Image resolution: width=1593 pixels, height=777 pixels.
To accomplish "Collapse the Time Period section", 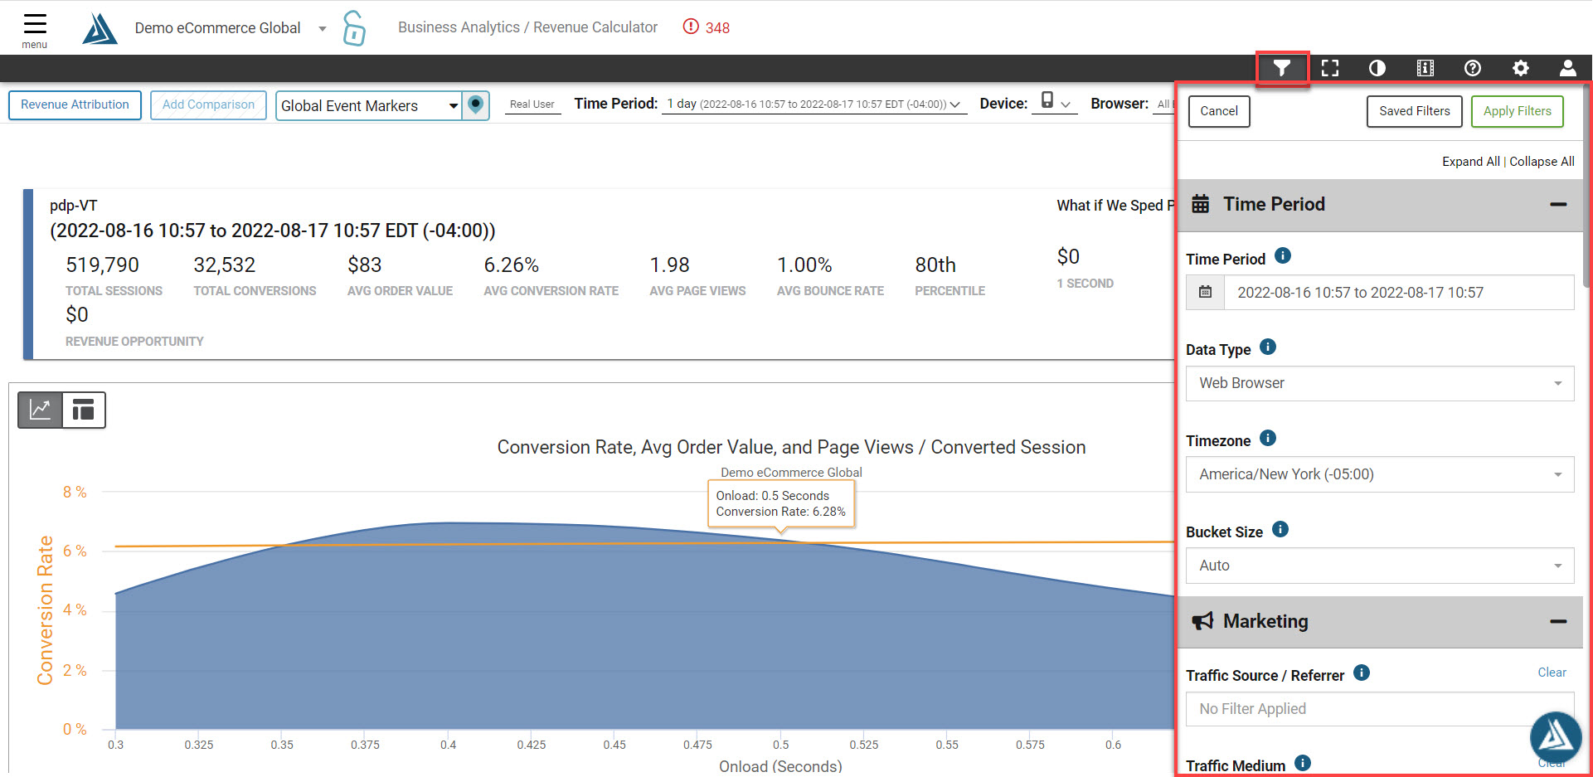I will 1557,205.
